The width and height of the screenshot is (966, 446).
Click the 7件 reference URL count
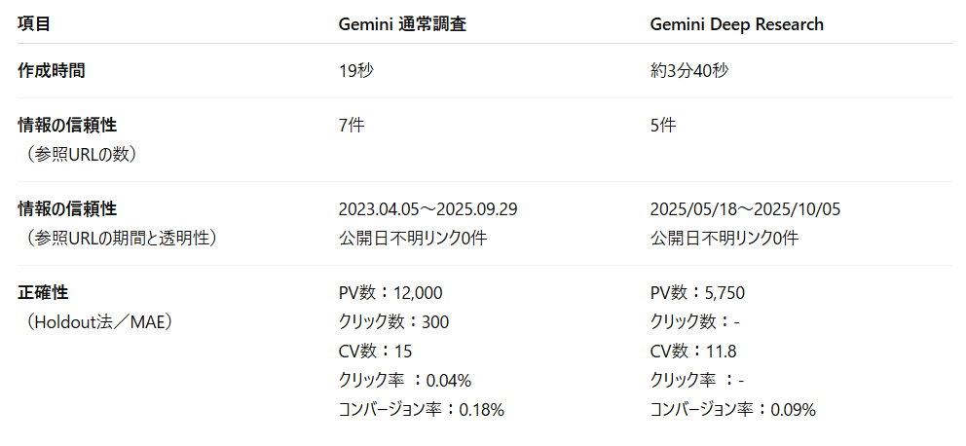tap(352, 126)
